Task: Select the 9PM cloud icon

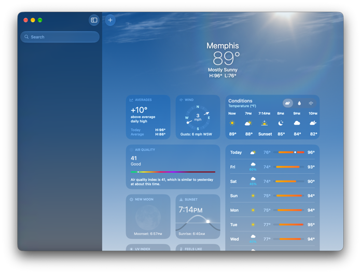Action: (297, 123)
